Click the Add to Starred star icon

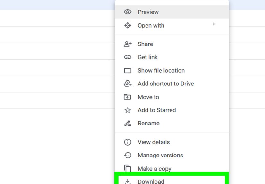[x=128, y=110]
